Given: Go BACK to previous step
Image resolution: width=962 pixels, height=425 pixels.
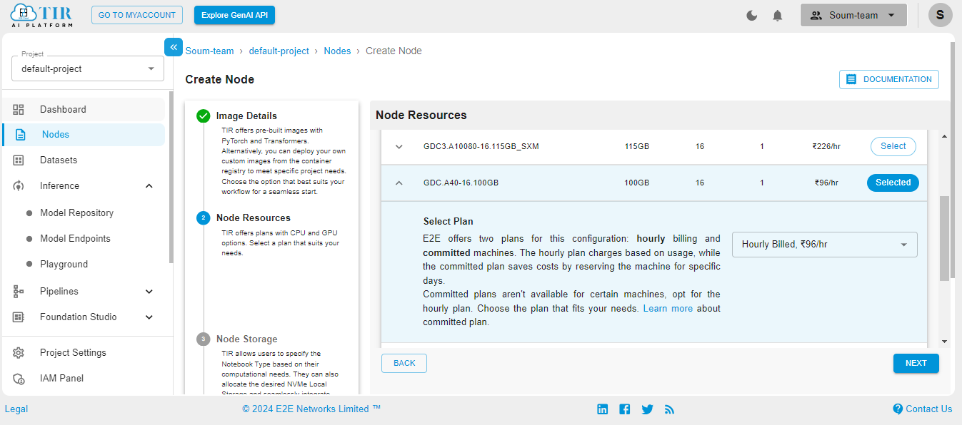Looking at the screenshot, I should (404, 363).
